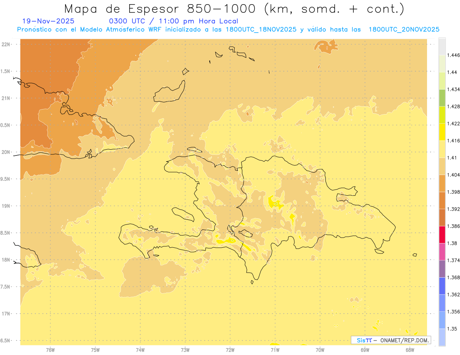
Task: Click the colorbar value 1.368
Action: 454,278
